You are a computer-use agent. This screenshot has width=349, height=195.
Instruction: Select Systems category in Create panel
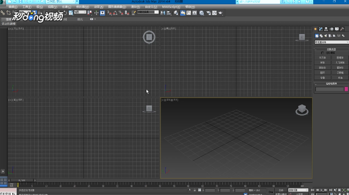click(x=343, y=36)
